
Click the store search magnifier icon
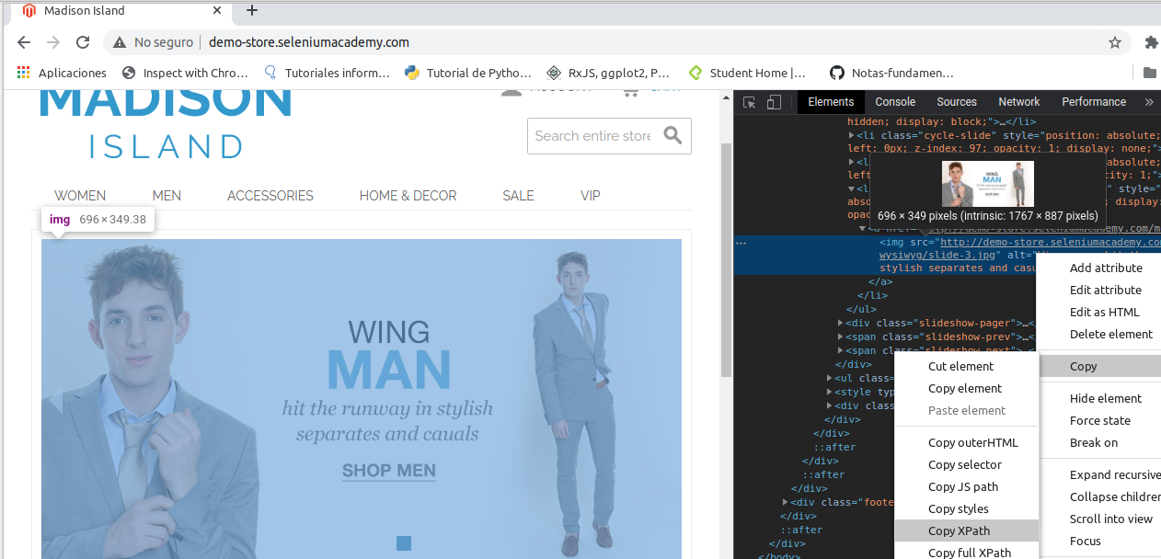tap(673, 135)
